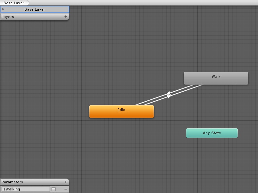Click empty grid between Layers and Parameters panels
The height and width of the screenshot is (193, 258).
[x=32, y=96]
